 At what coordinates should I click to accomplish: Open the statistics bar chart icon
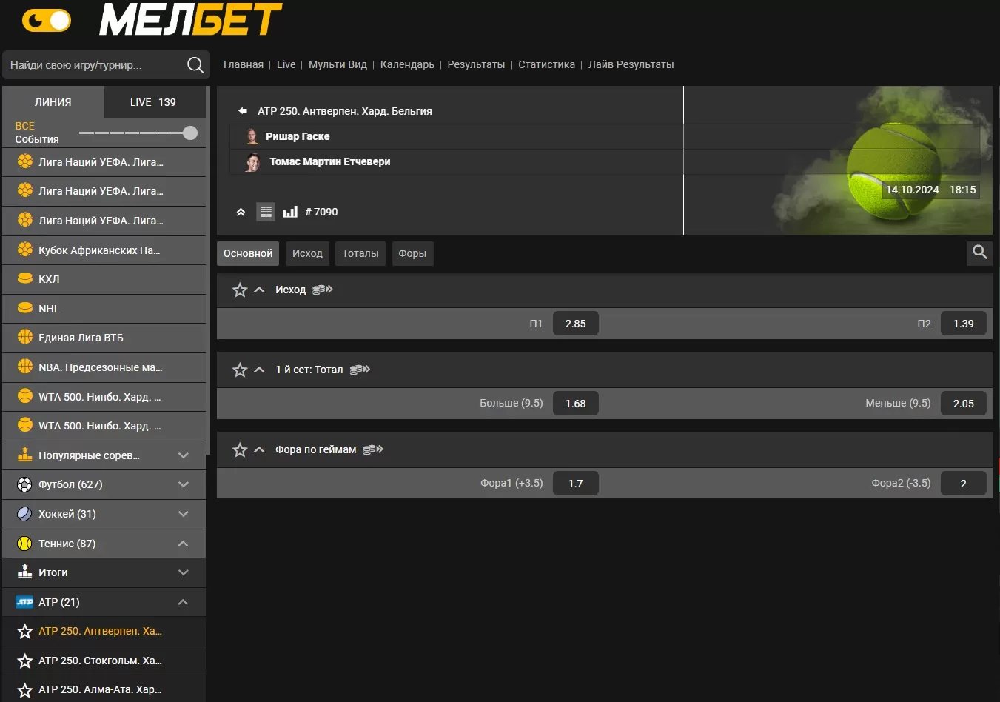pyautogui.click(x=290, y=212)
